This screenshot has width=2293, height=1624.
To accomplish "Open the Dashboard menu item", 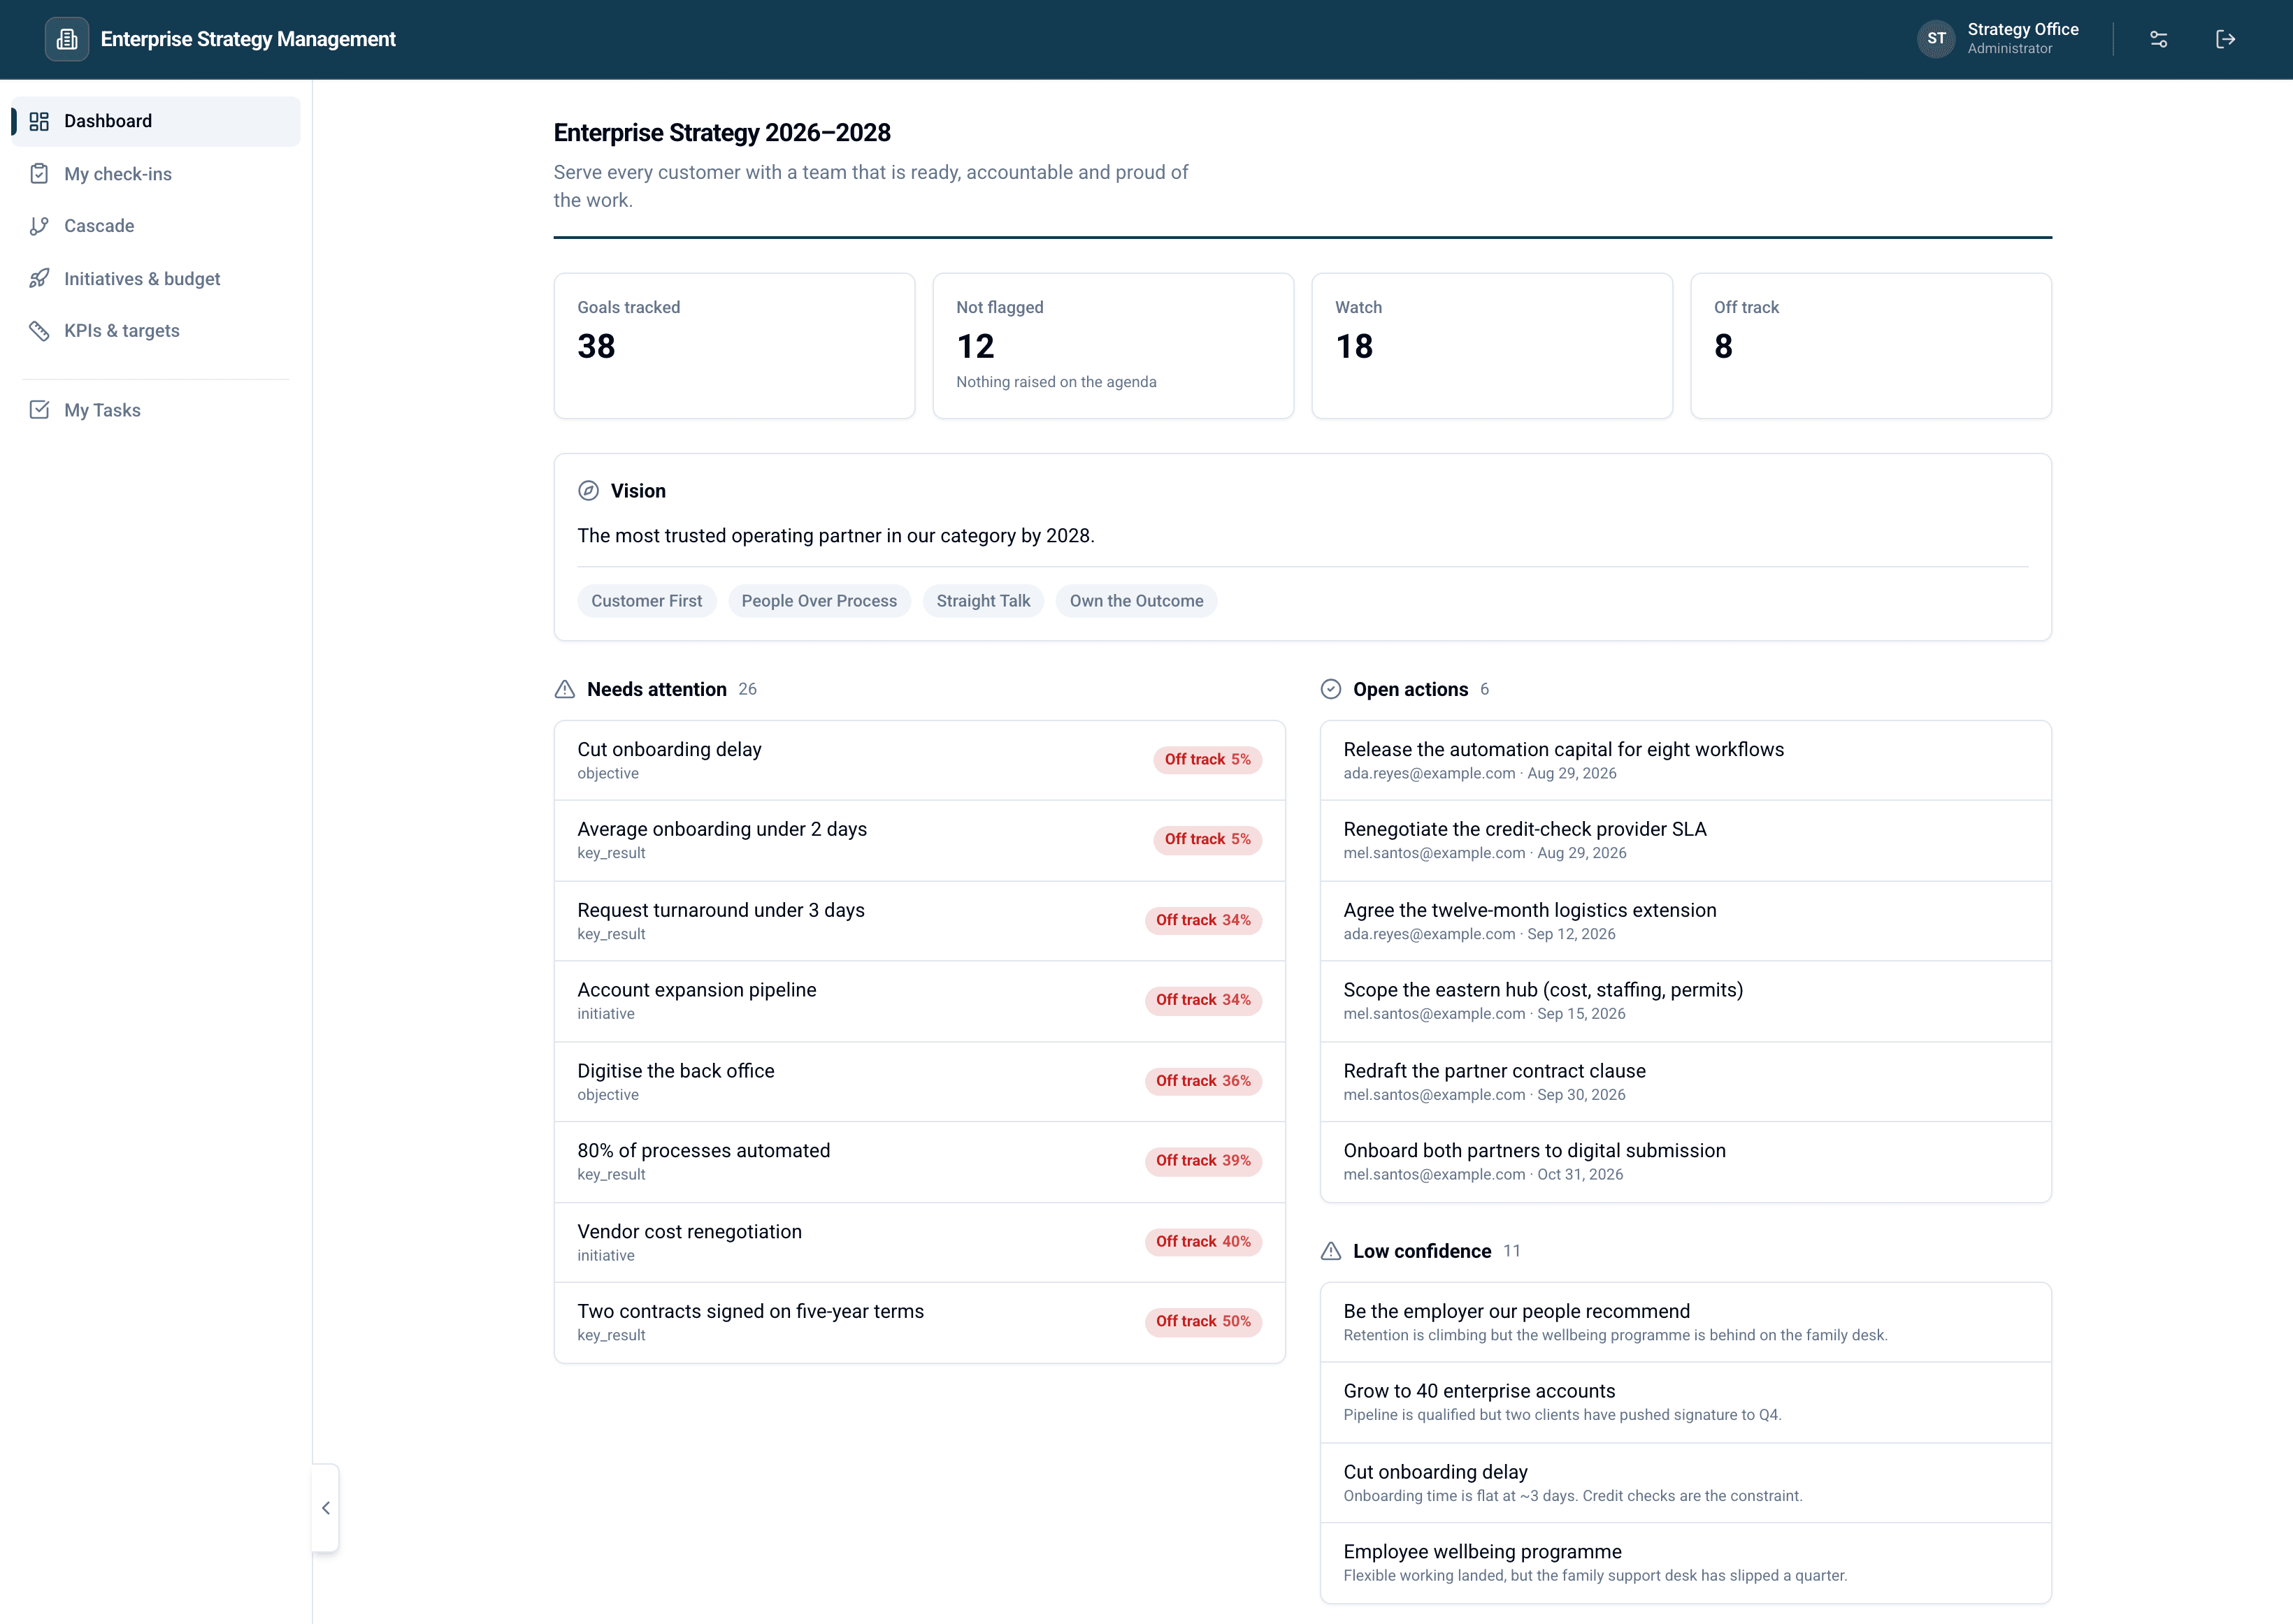I will (x=156, y=121).
